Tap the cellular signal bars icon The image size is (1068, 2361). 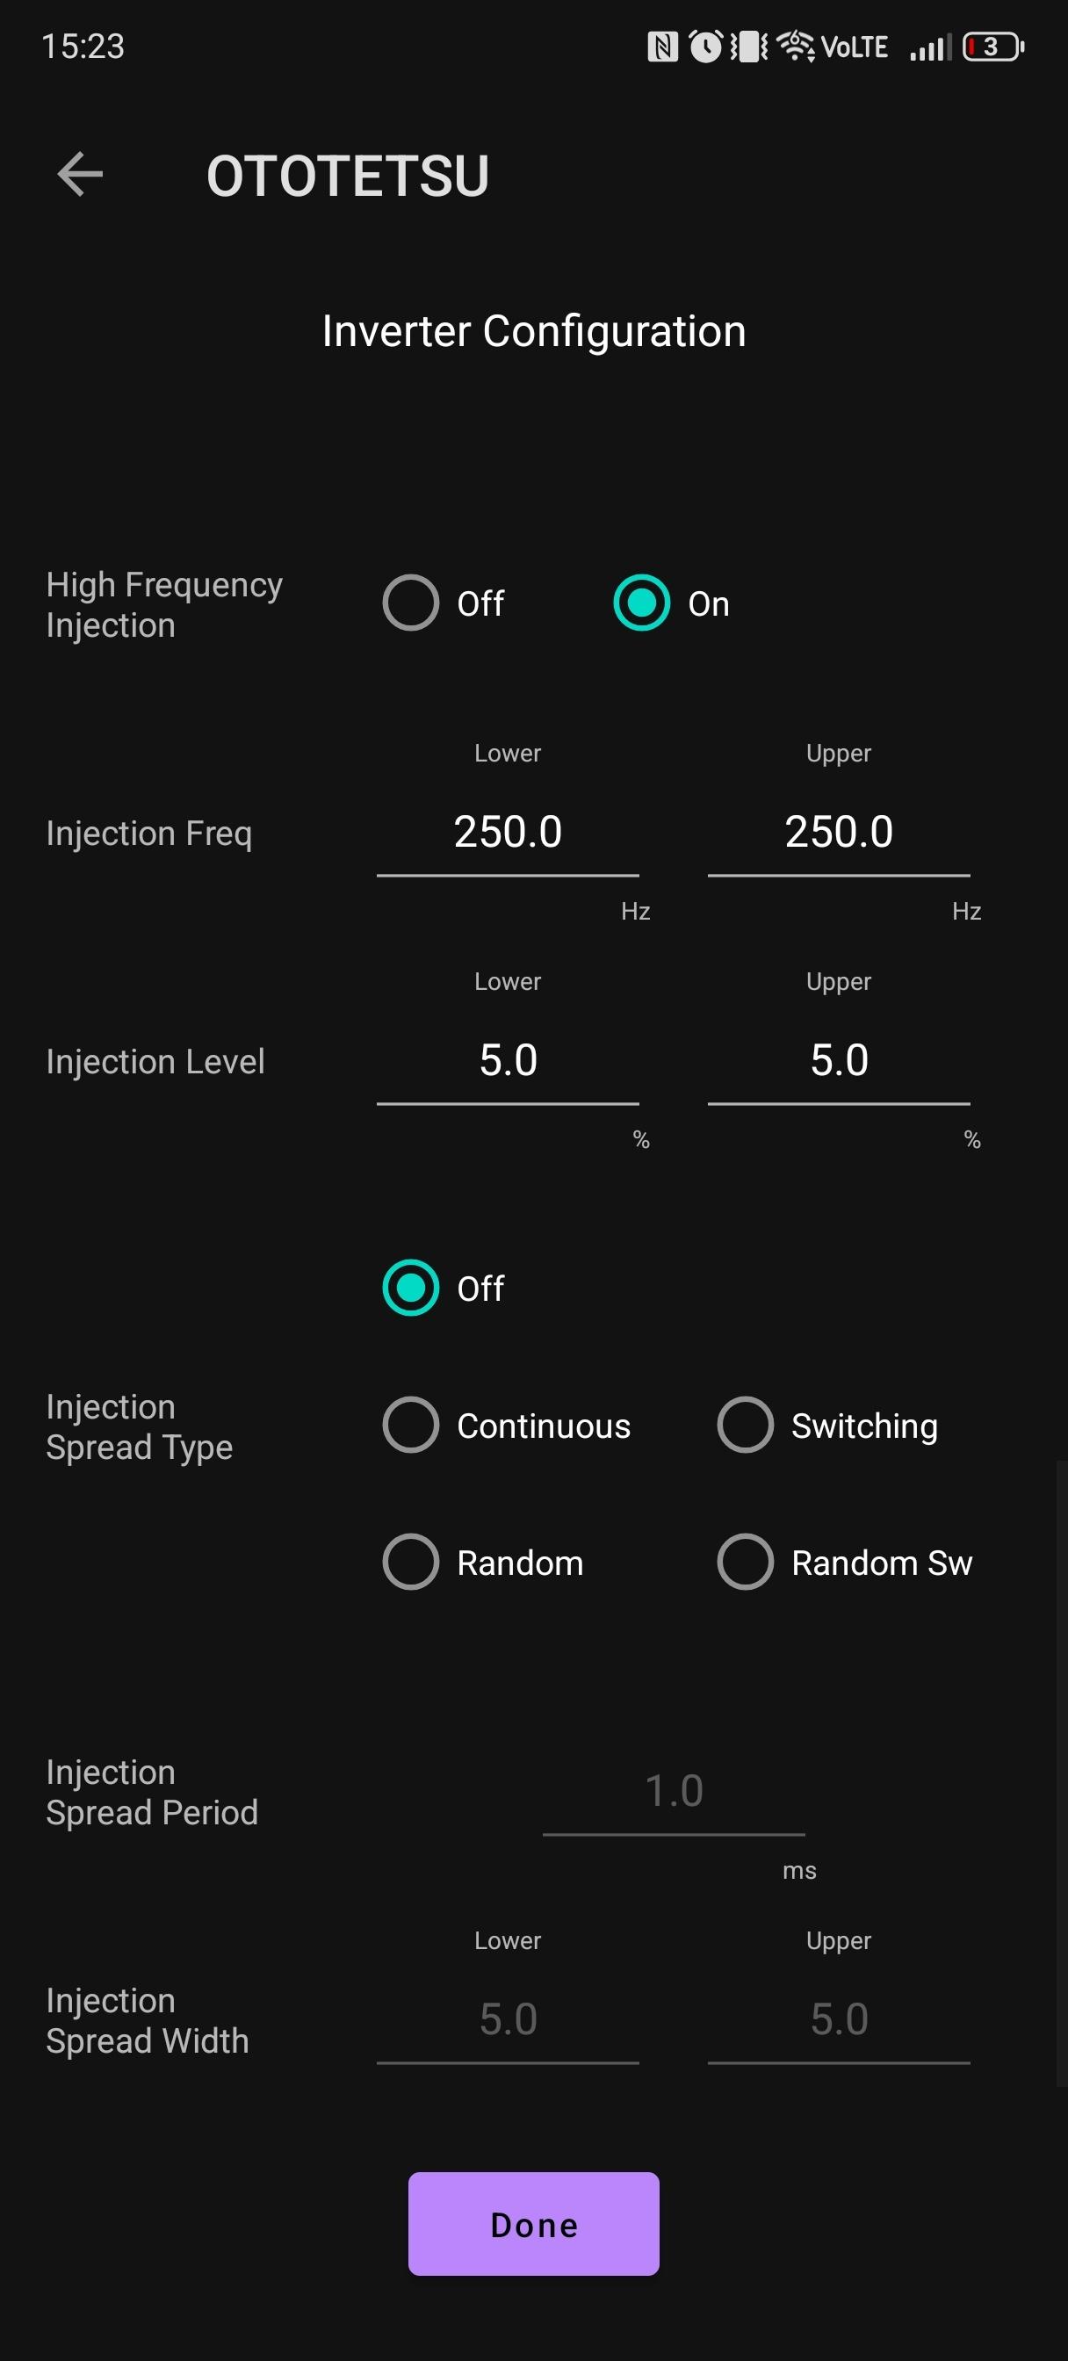point(929,47)
